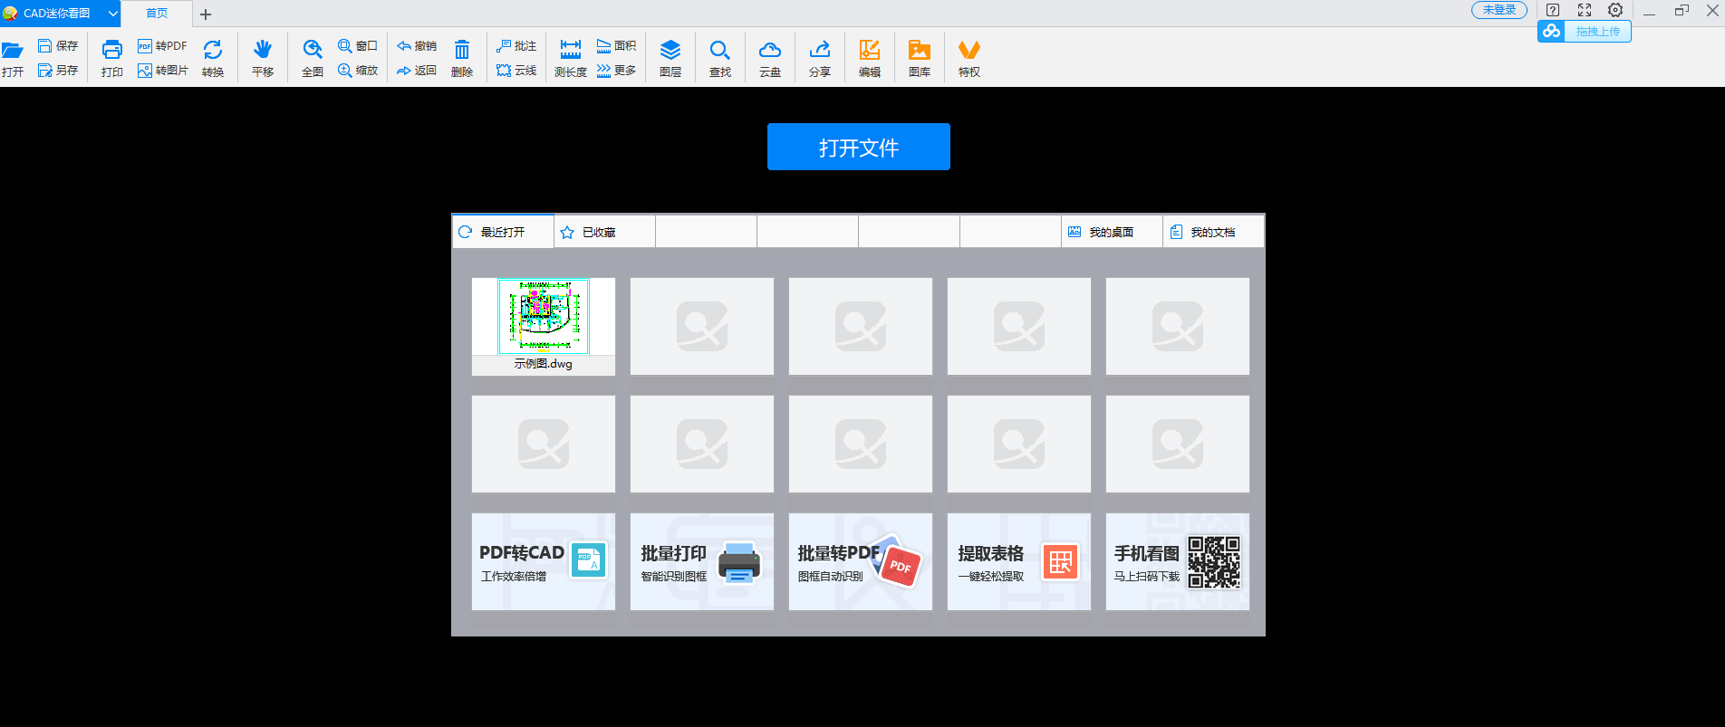Click the Print (打印) icon
Screen dimensions: 1725x727
111,51
